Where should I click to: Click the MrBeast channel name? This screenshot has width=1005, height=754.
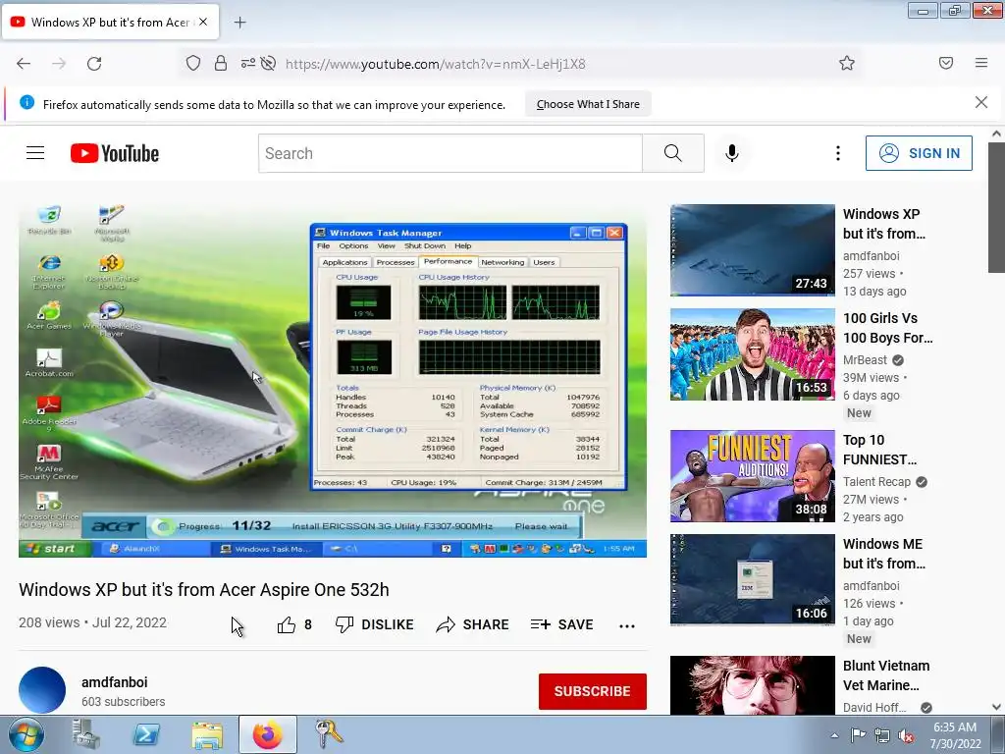865,359
